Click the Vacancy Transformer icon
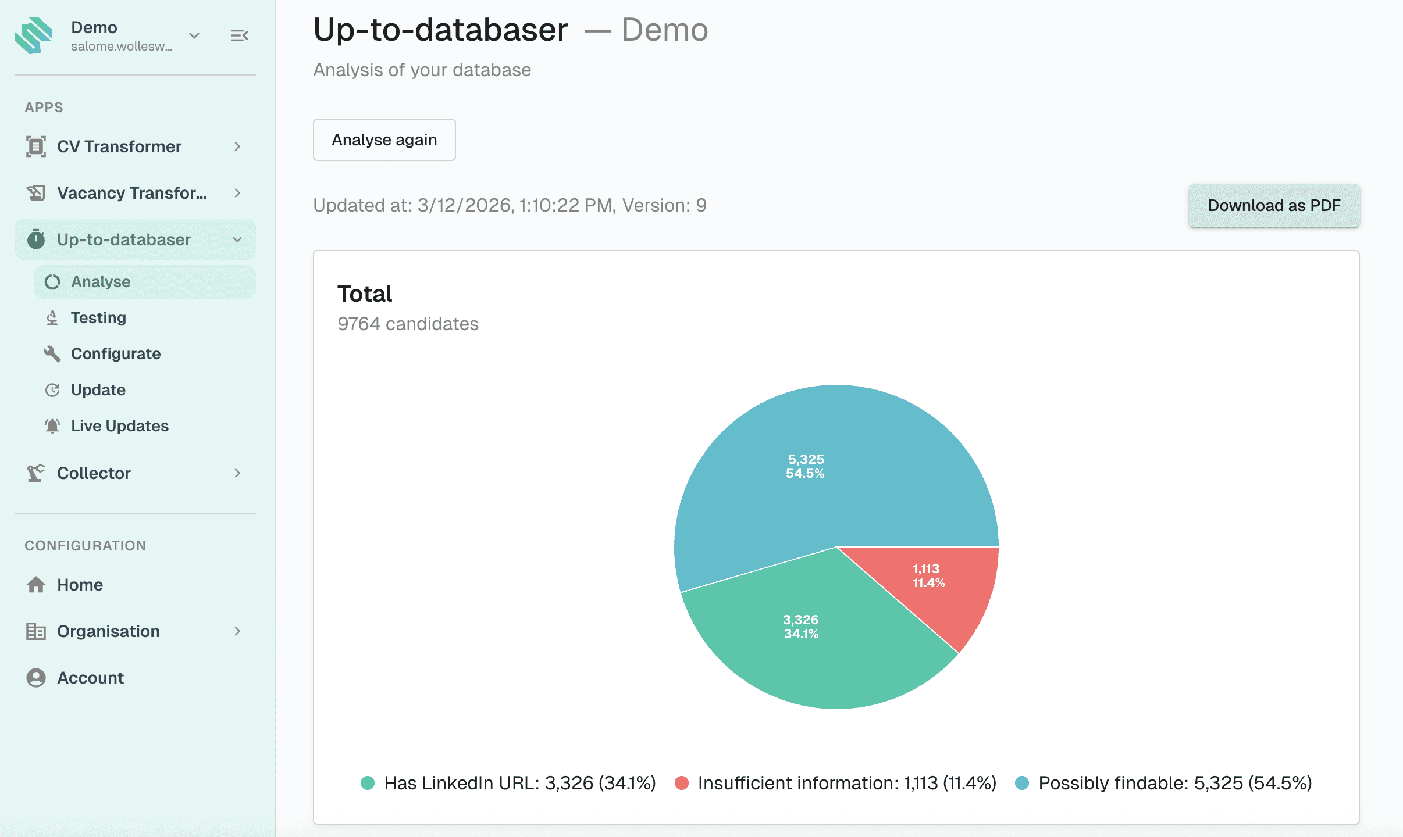The image size is (1403, 837). (x=36, y=193)
